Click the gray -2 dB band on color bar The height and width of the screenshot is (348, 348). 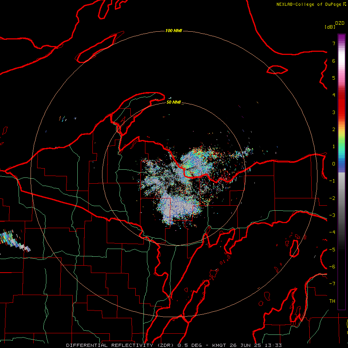point(341,198)
